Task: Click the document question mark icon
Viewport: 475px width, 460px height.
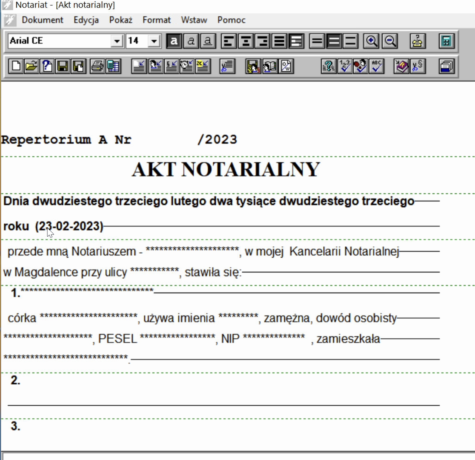Action: (x=47, y=66)
